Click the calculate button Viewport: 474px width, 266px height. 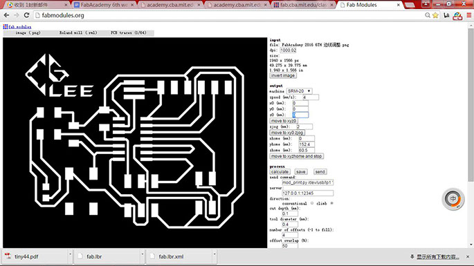point(280,171)
